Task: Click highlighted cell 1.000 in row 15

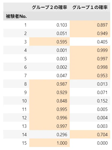Action: coord(49,143)
